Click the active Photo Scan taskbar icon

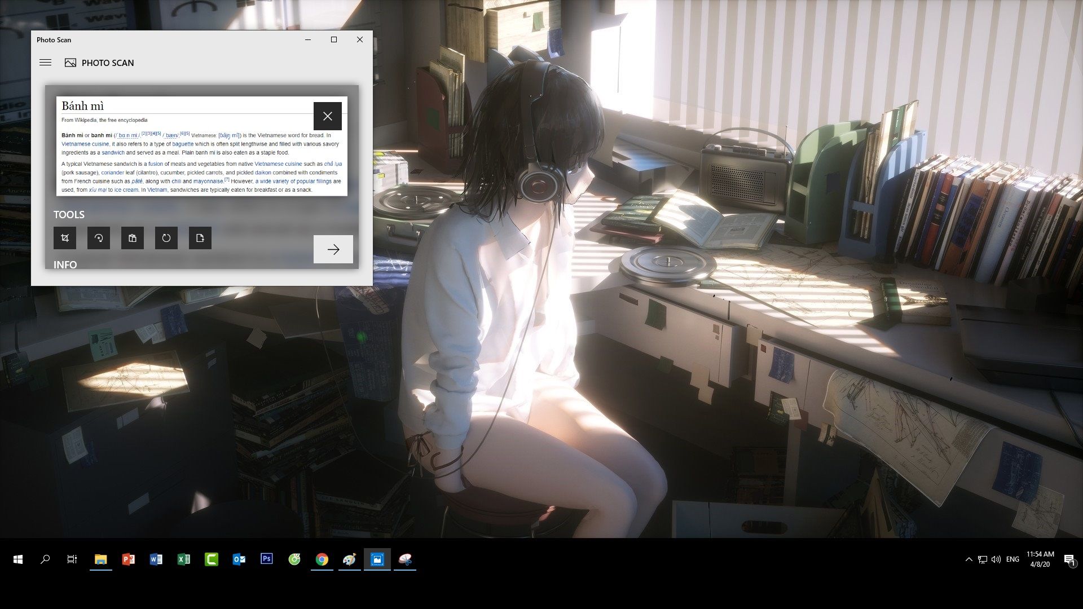point(377,559)
